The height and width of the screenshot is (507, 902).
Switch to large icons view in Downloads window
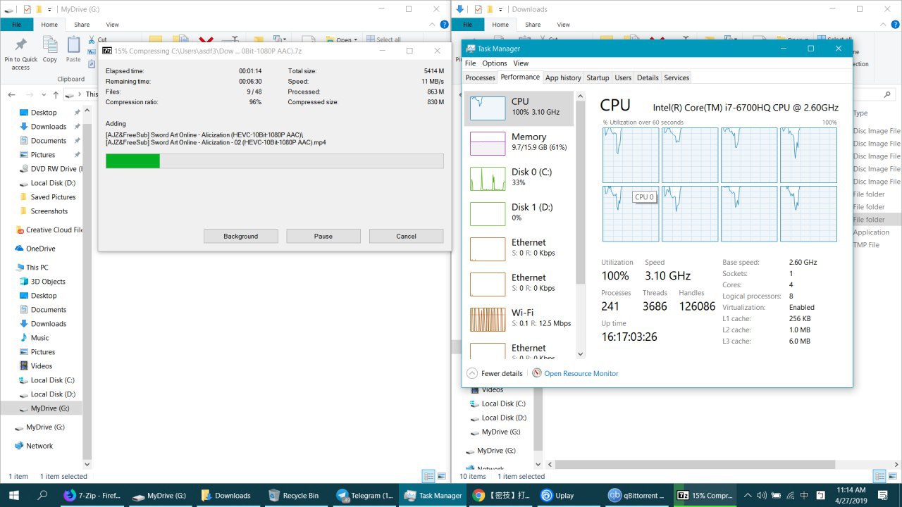[x=893, y=476]
